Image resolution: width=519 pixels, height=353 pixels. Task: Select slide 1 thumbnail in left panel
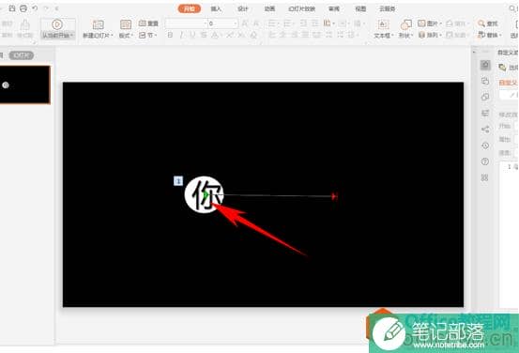pyautogui.click(x=24, y=84)
